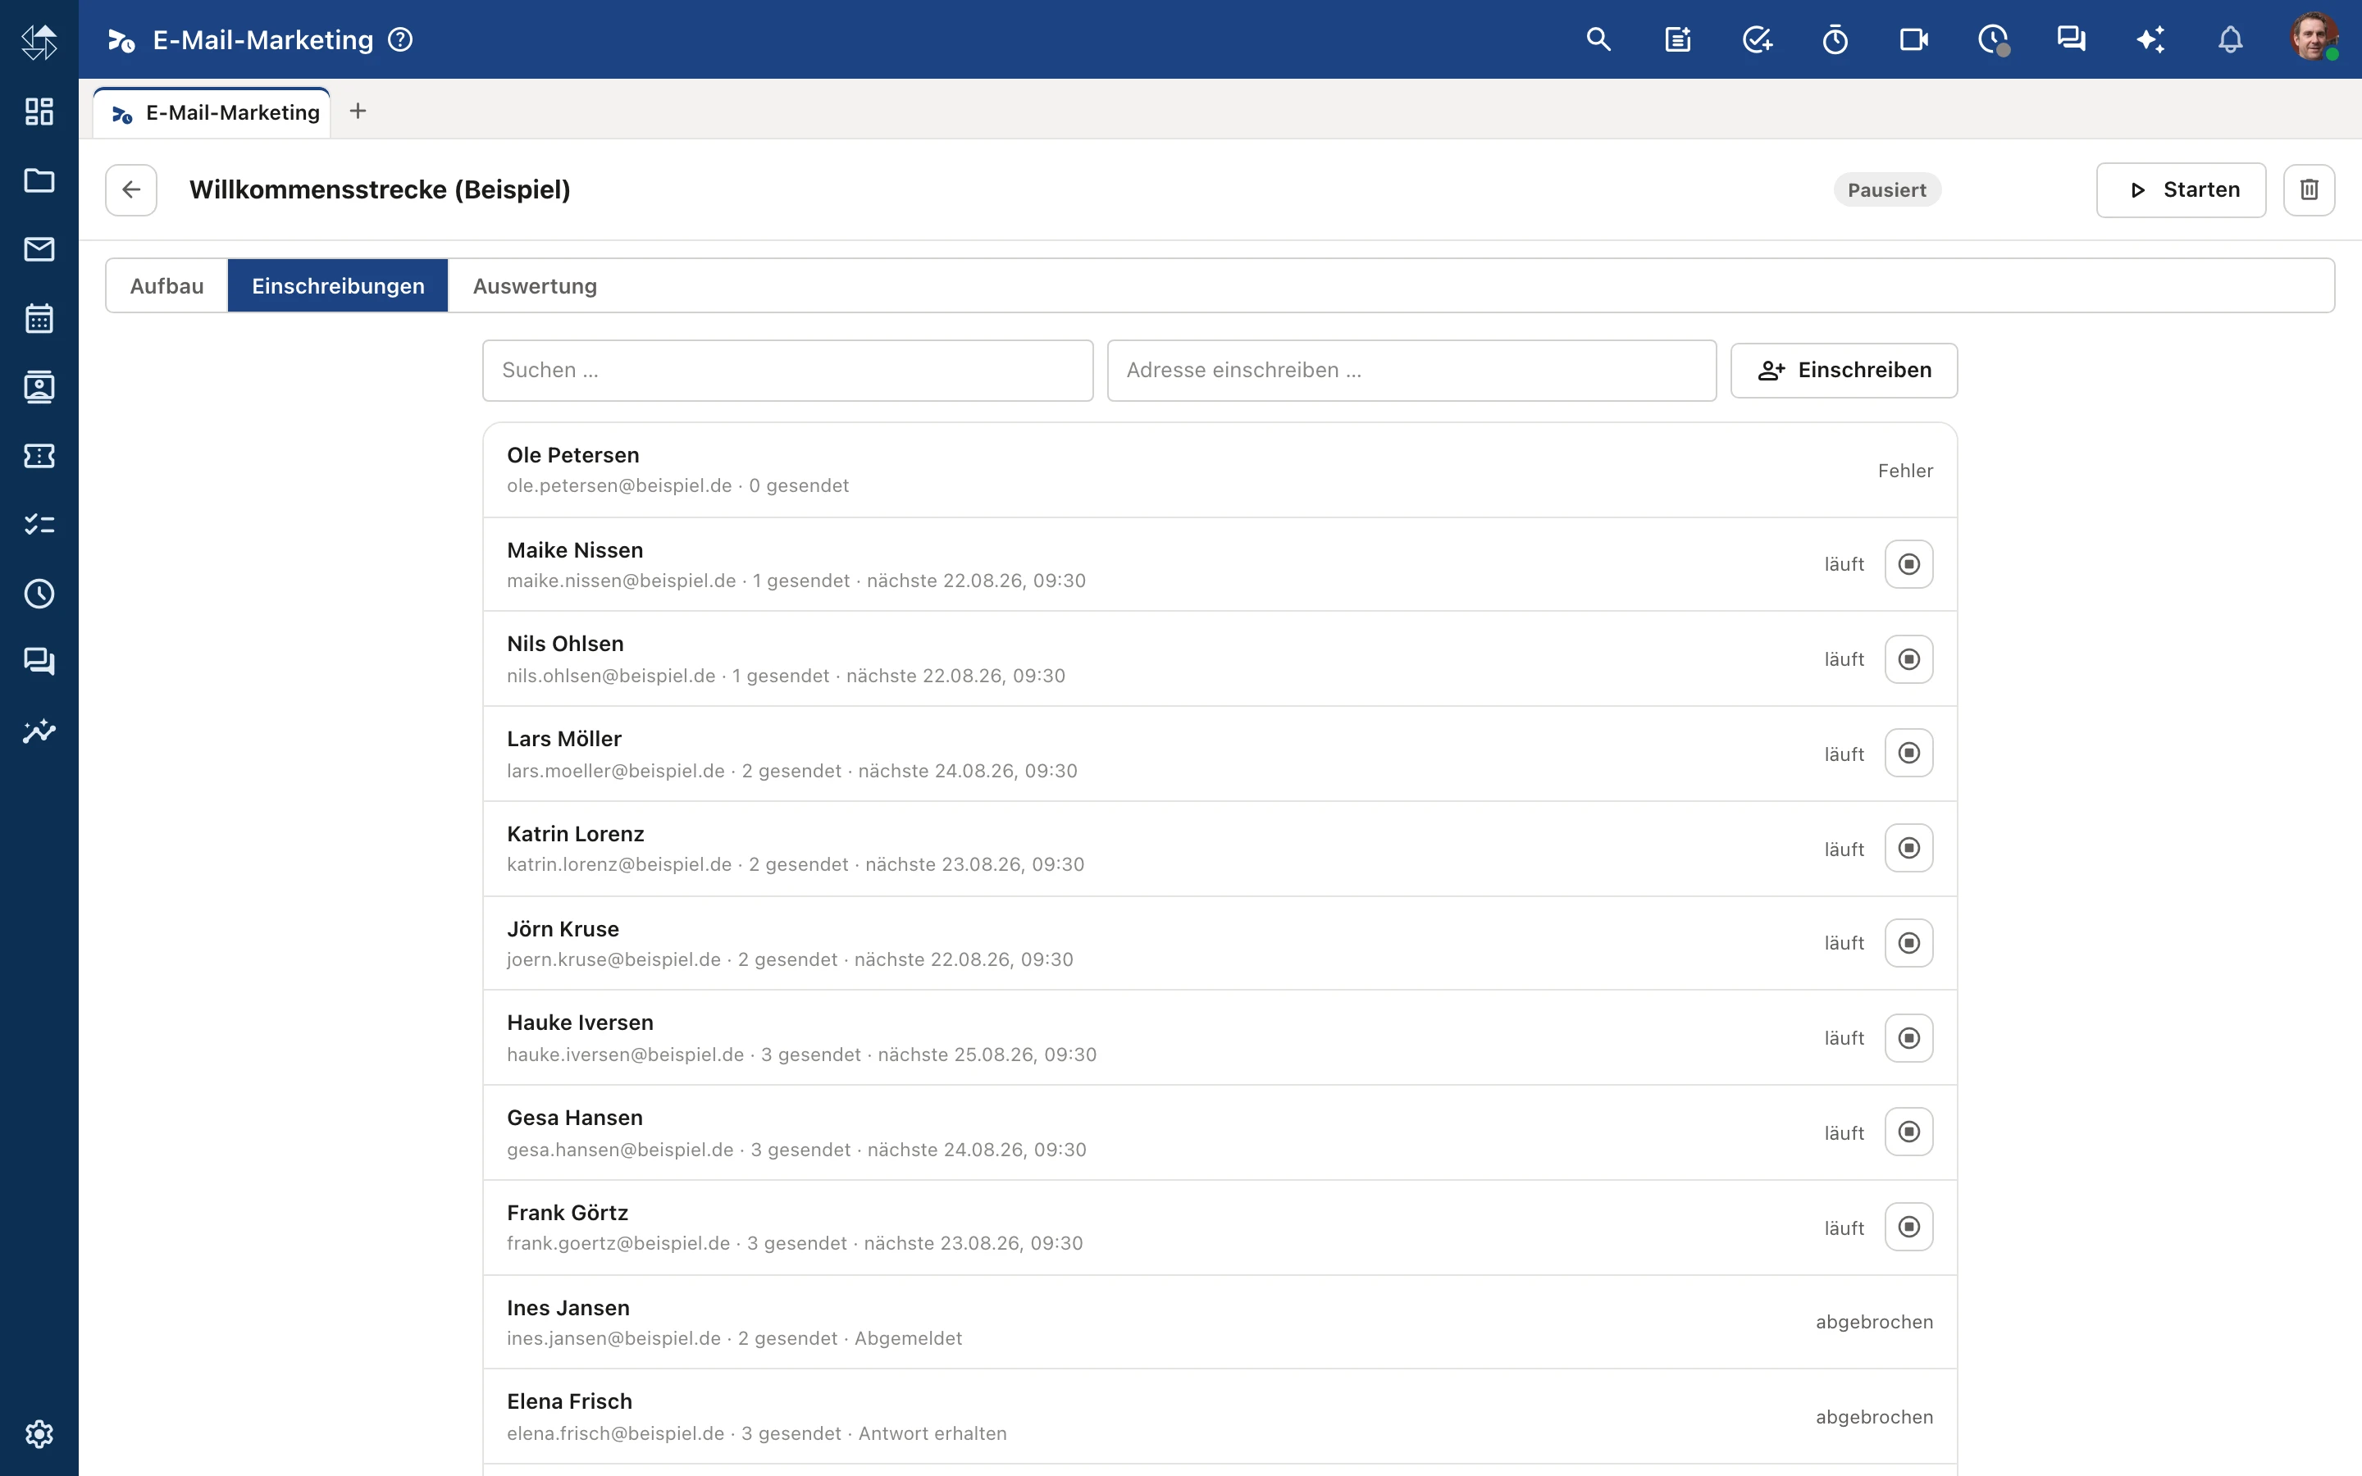This screenshot has width=2362, height=1476.
Task: Select the E-Mail-Marketing workspace tab
Action: point(212,112)
